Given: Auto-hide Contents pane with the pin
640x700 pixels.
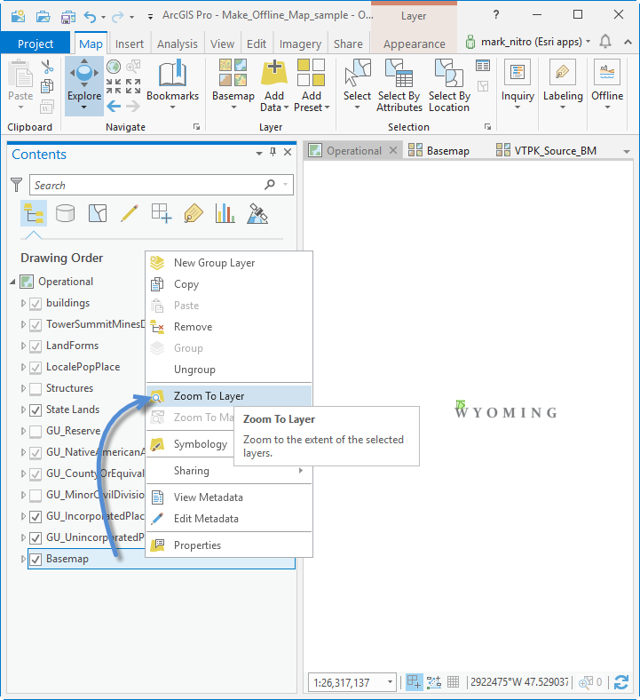Looking at the screenshot, I should (273, 152).
